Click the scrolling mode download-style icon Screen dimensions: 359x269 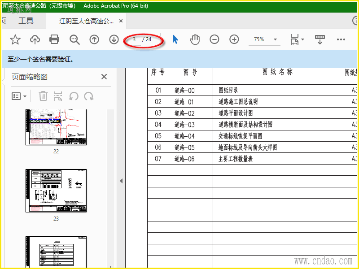[x=320, y=39]
